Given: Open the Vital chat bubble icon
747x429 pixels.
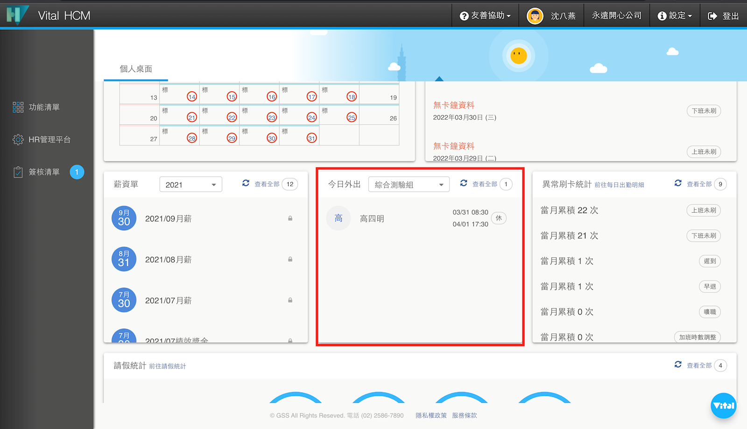Looking at the screenshot, I should point(723,406).
